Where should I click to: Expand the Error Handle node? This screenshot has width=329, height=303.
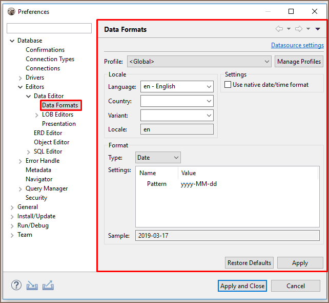coord(20,161)
